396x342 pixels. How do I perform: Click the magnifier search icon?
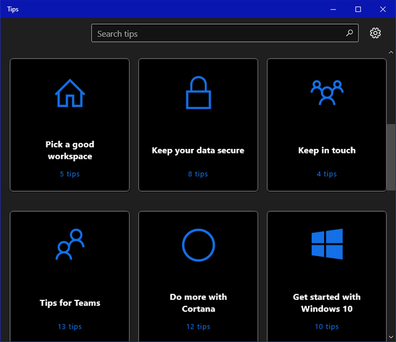click(350, 33)
